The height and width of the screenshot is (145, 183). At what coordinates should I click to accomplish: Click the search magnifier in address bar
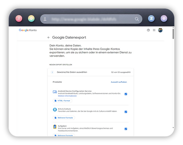137,19
